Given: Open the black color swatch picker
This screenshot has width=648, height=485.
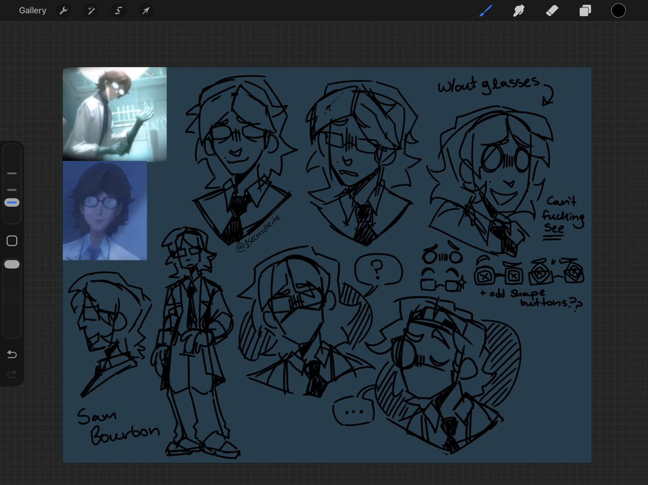Looking at the screenshot, I should [x=618, y=10].
